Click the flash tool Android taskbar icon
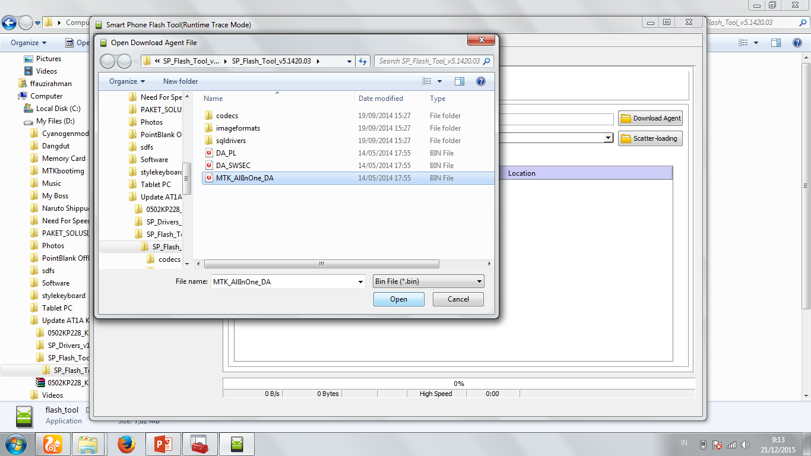The width and height of the screenshot is (811, 456). 237,444
